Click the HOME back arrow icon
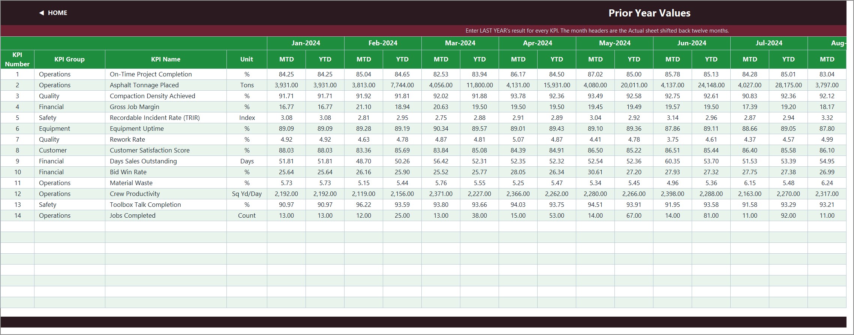The width and height of the screenshot is (854, 335). (x=41, y=13)
